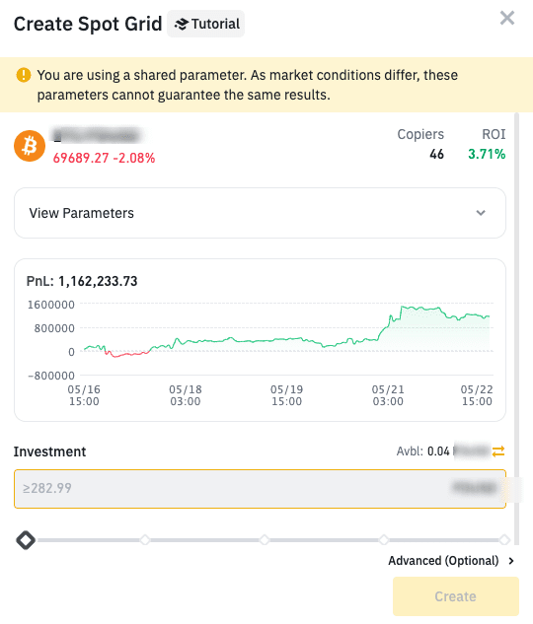Screen dimensions: 533x624
Task: Click the yellow warning exclamation icon
Action: pos(24,75)
